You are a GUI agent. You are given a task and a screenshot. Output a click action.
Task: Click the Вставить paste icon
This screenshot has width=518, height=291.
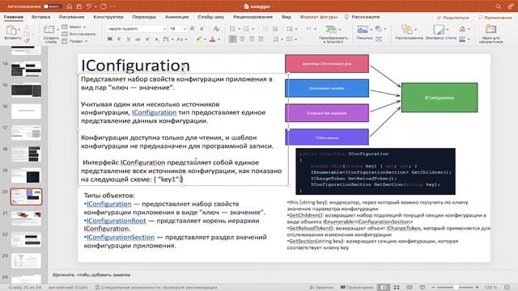tap(11, 30)
